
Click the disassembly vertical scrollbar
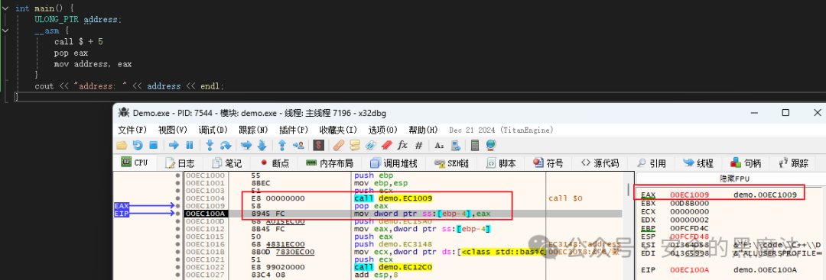click(x=628, y=226)
